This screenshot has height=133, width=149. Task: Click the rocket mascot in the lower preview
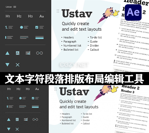coord(106,93)
